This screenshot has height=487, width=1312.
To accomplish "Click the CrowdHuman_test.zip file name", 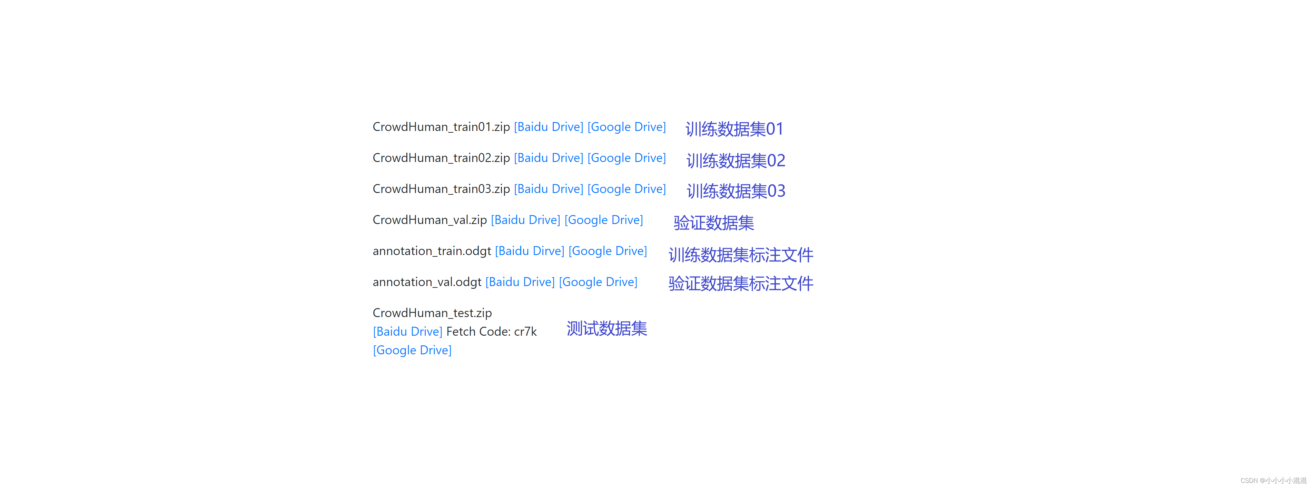I will (x=432, y=313).
